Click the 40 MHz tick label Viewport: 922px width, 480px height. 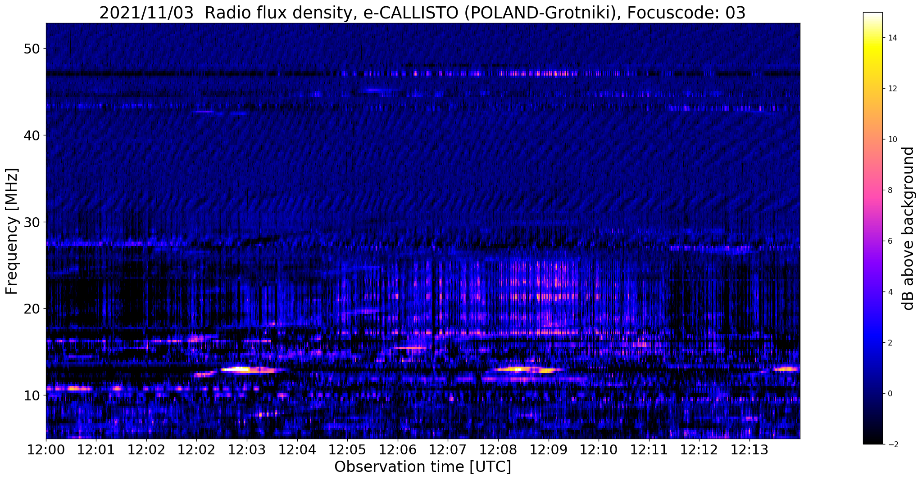tap(31, 135)
